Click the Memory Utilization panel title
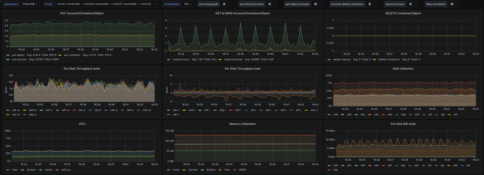The image size is (484, 175). coord(242,124)
